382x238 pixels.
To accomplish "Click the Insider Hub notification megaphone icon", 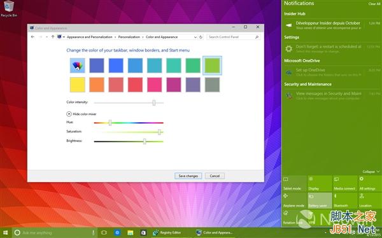I will pos(289,25).
